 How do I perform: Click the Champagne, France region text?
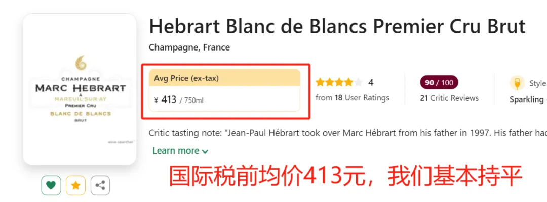coord(189,47)
